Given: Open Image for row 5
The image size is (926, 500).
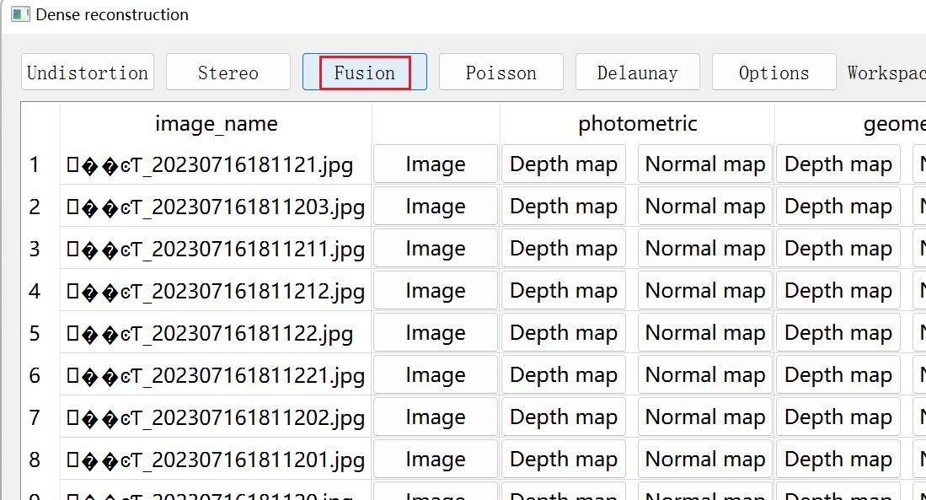Looking at the screenshot, I should pyautogui.click(x=436, y=333).
